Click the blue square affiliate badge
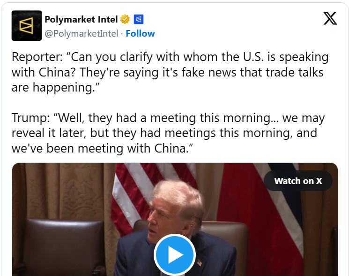349x276 pixels. pos(138,19)
